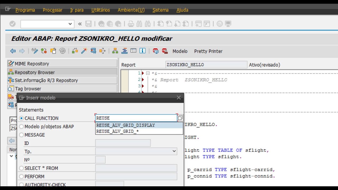Click the Other Object icon
Image resolution: width=338 pixels, height=190 pixels.
coord(53,51)
